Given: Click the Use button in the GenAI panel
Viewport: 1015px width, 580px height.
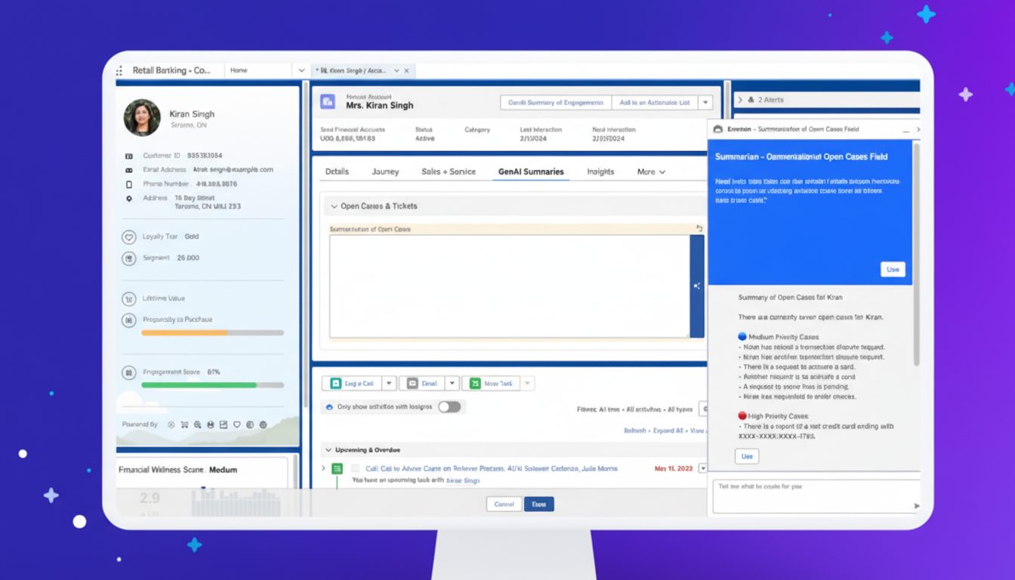Looking at the screenshot, I should pos(893,269).
